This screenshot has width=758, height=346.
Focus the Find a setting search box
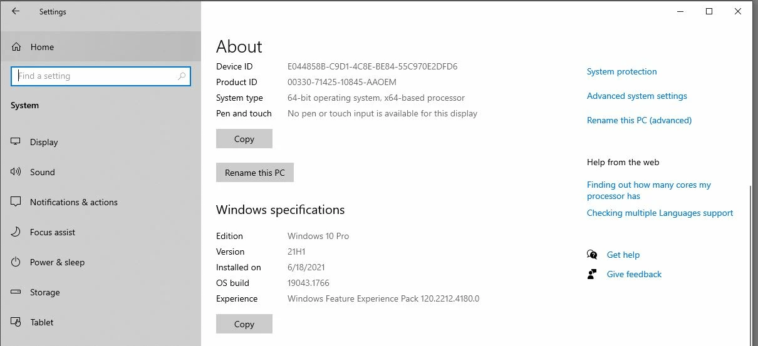101,76
